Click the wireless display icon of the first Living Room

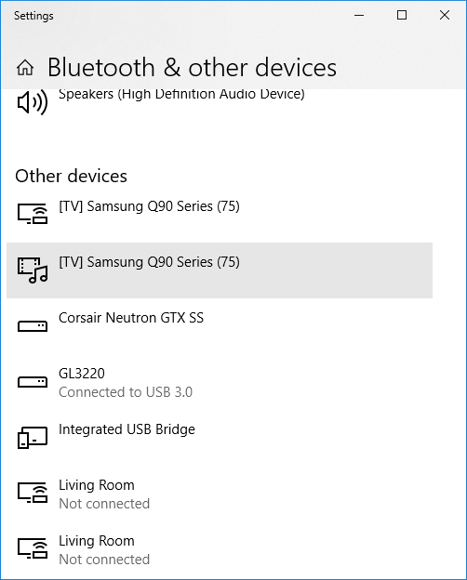pyautogui.click(x=33, y=493)
